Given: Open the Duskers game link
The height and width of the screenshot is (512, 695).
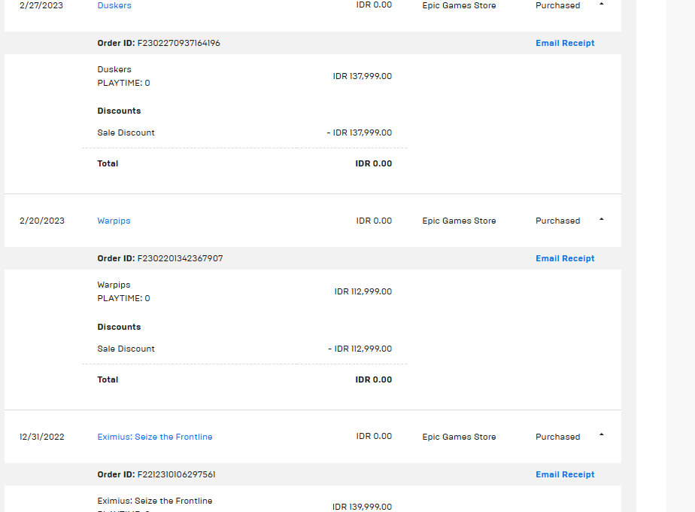Looking at the screenshot, I should coord(114,5).
